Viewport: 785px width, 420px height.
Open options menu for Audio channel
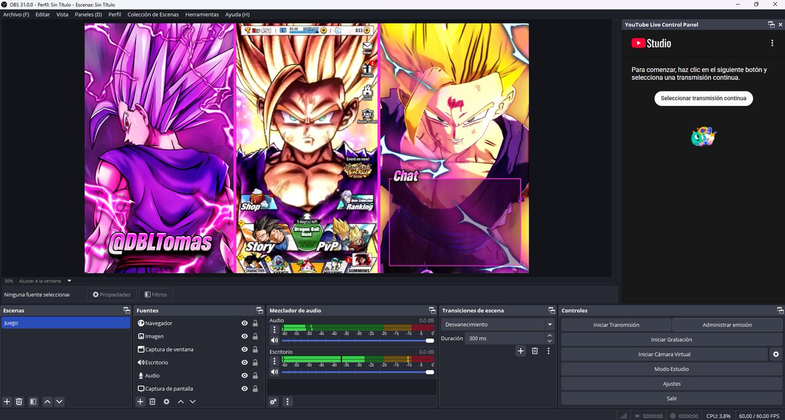(x=275, y=330)
